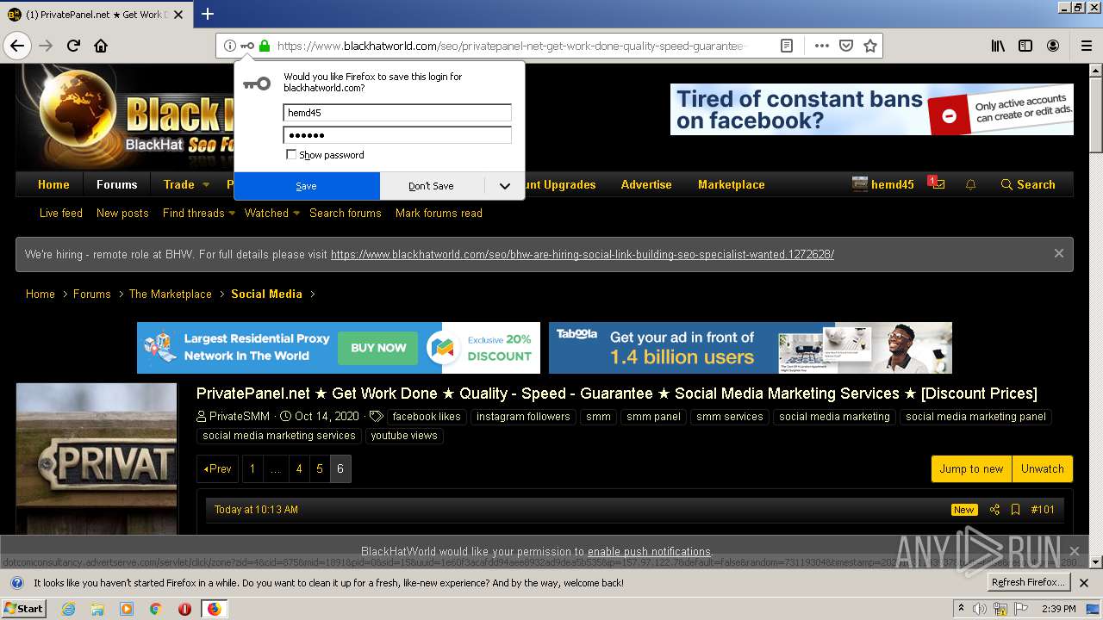The image size is (1103, 620).
Task: Open the forum Search link
Action: pyautogui.click(x=1028, y=184)
